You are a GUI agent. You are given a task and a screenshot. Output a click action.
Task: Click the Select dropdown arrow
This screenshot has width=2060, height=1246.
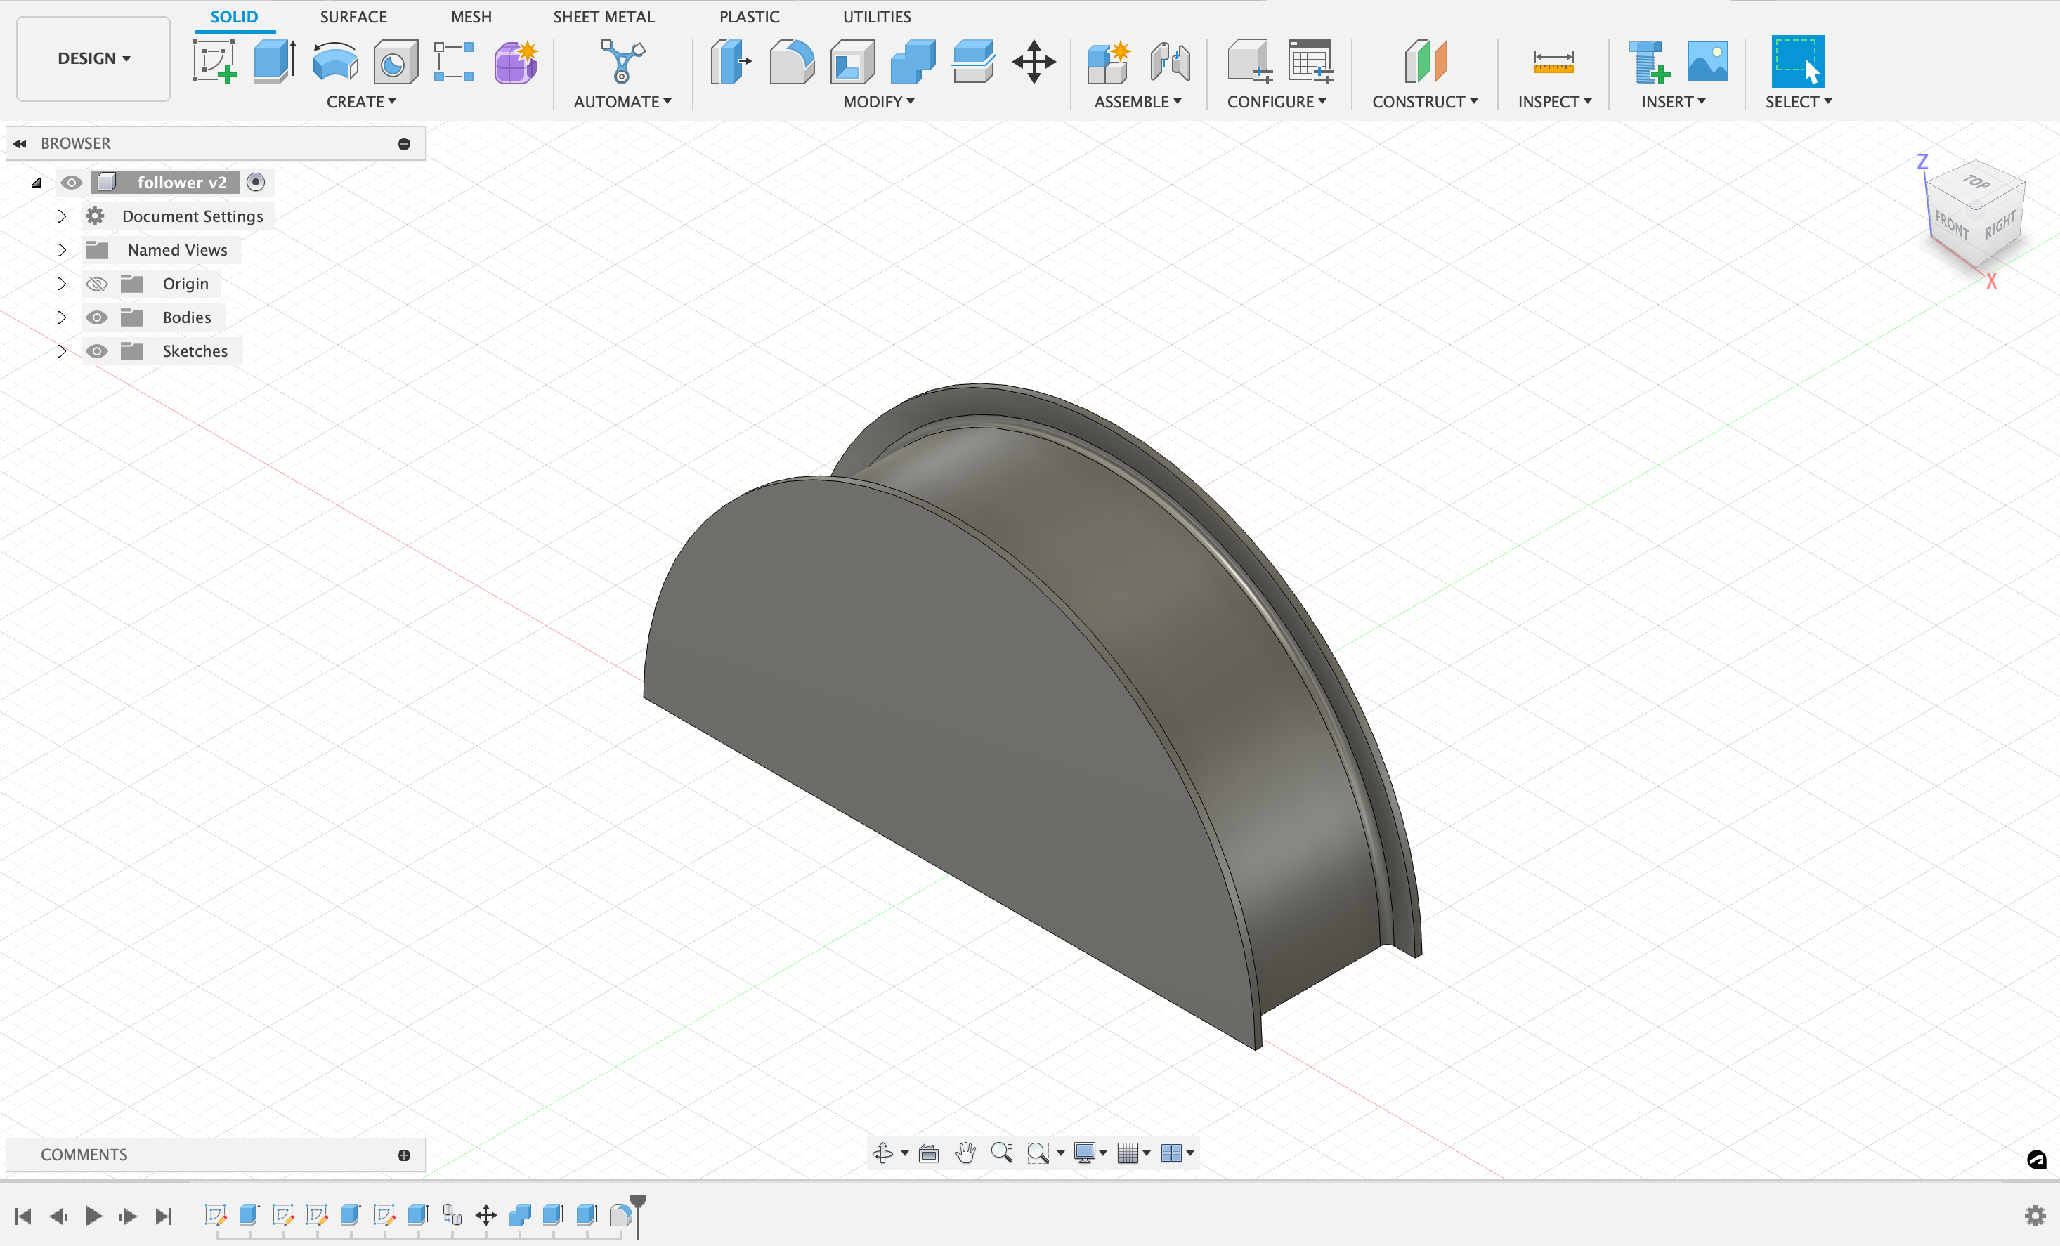coord(1829,100)
